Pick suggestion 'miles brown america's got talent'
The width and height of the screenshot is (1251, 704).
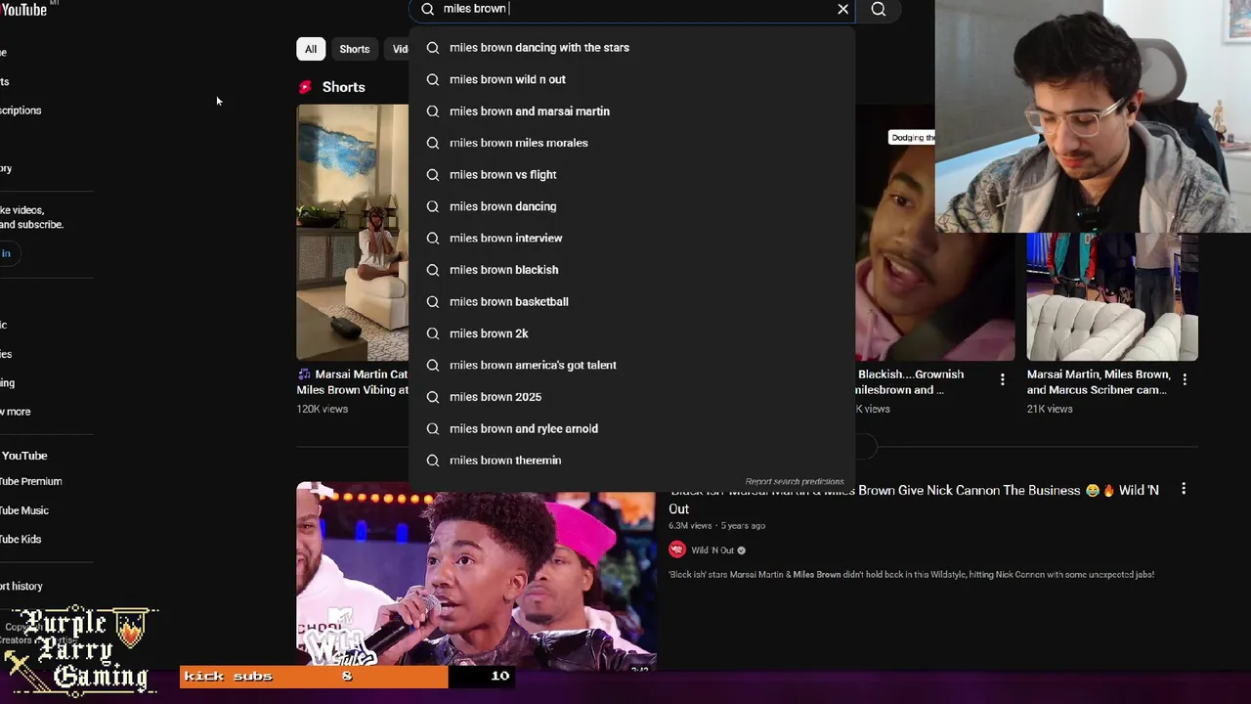pos(631,365)
